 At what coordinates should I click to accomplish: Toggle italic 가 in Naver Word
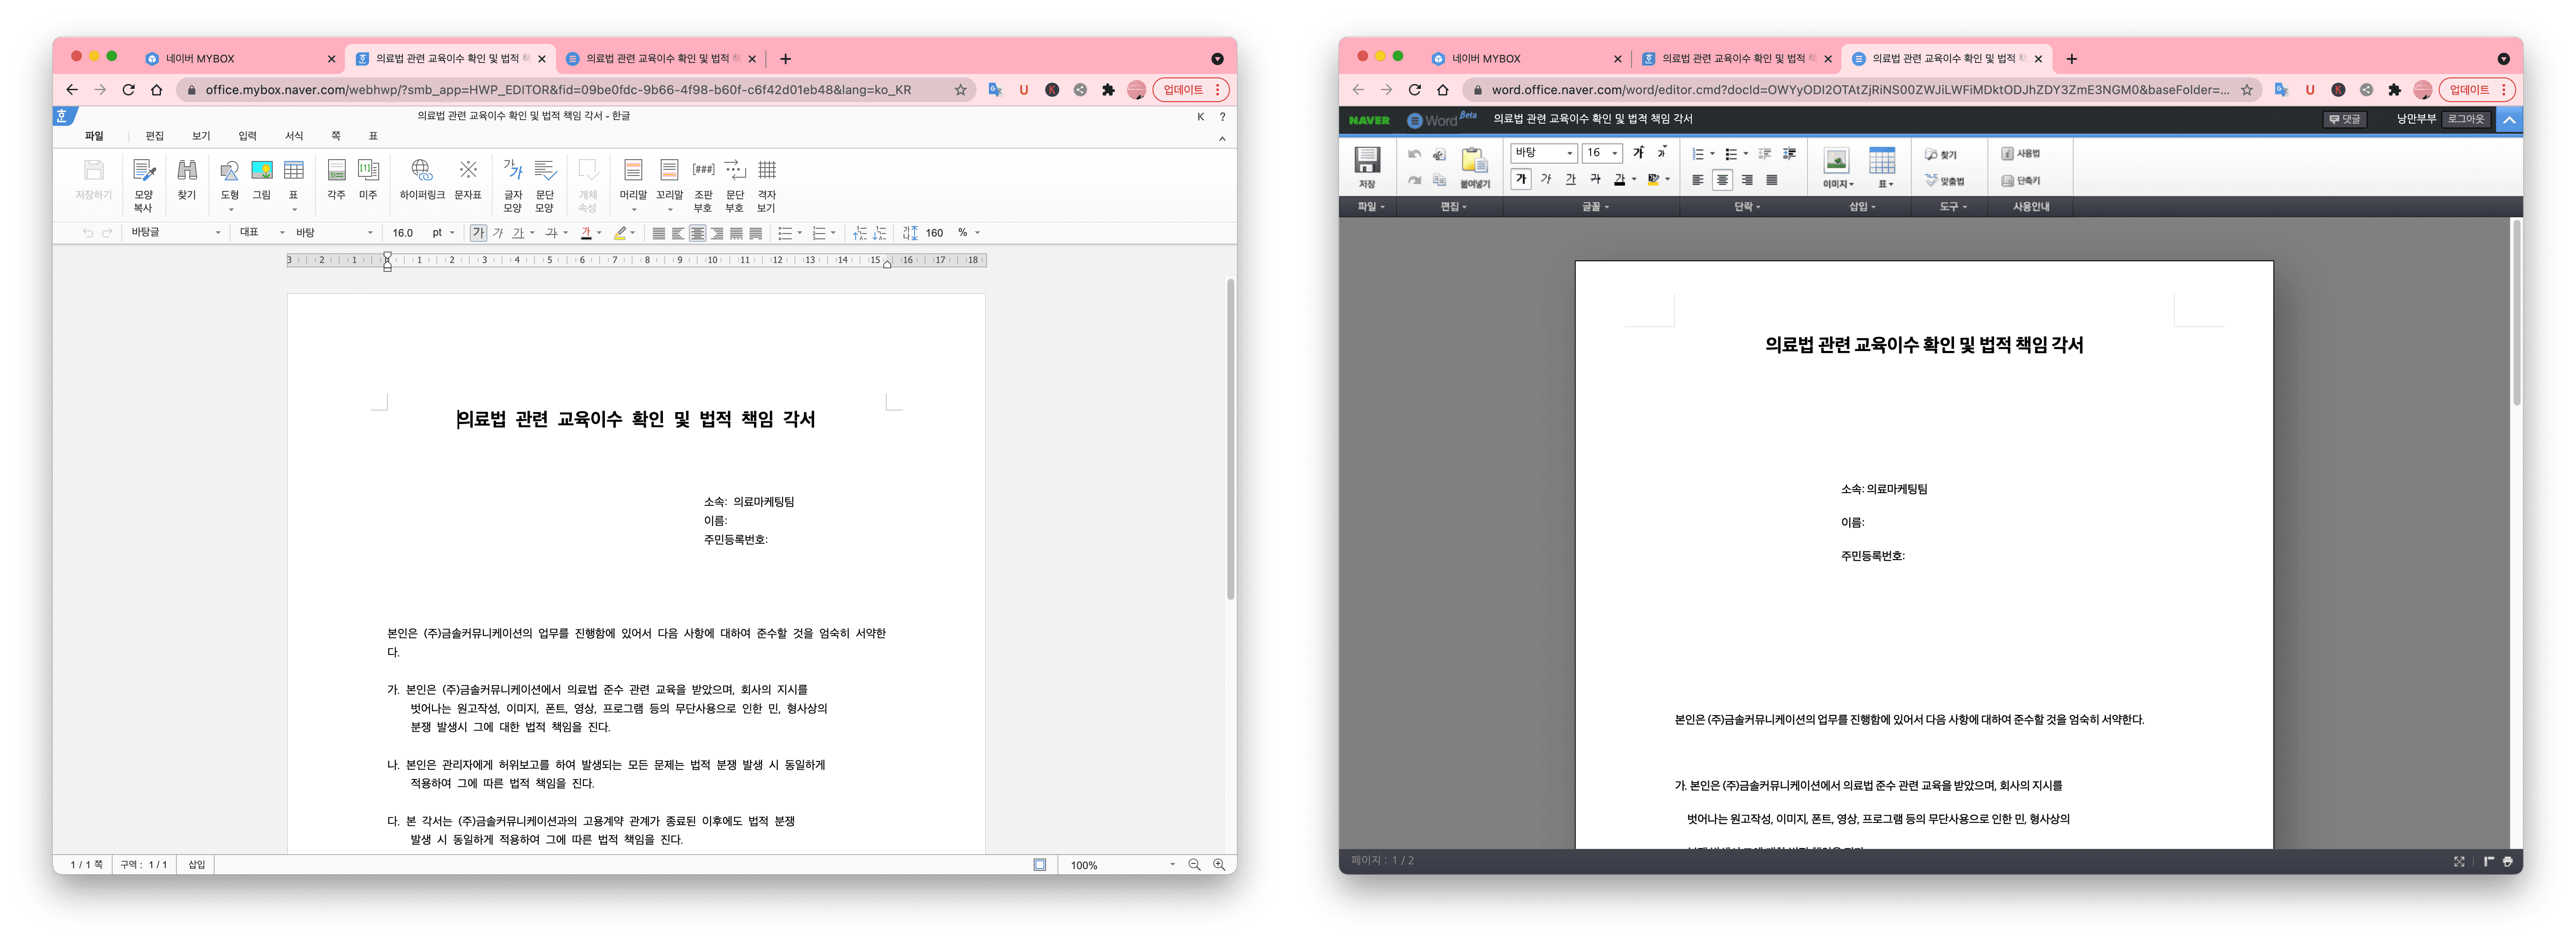click(1546, 179)
